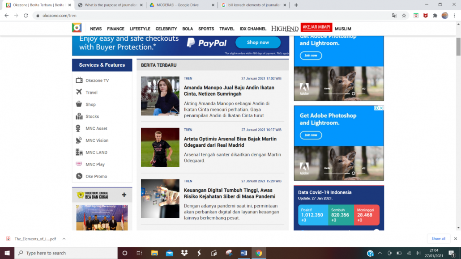The width and height of the screenshot is (461, 259).
Task: Click the address bar URL
Action: (x=60, y=16)
